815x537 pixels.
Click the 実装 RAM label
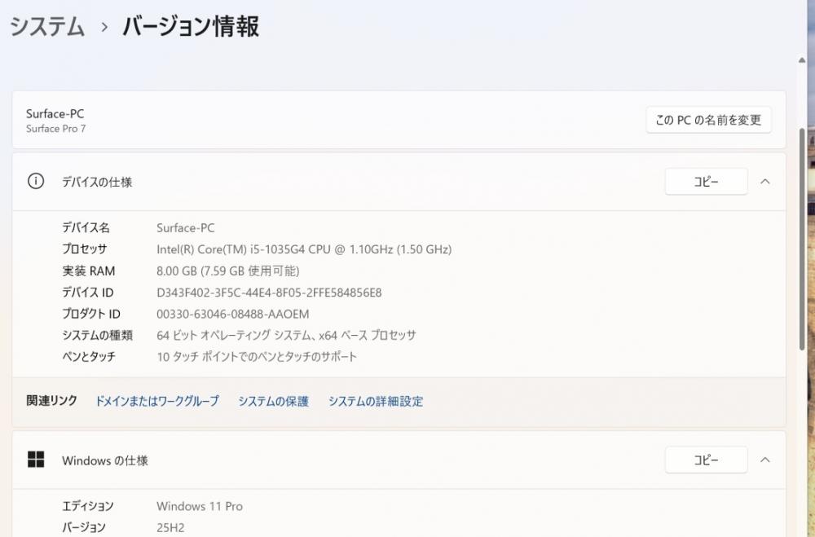click(x=88, y=271)
